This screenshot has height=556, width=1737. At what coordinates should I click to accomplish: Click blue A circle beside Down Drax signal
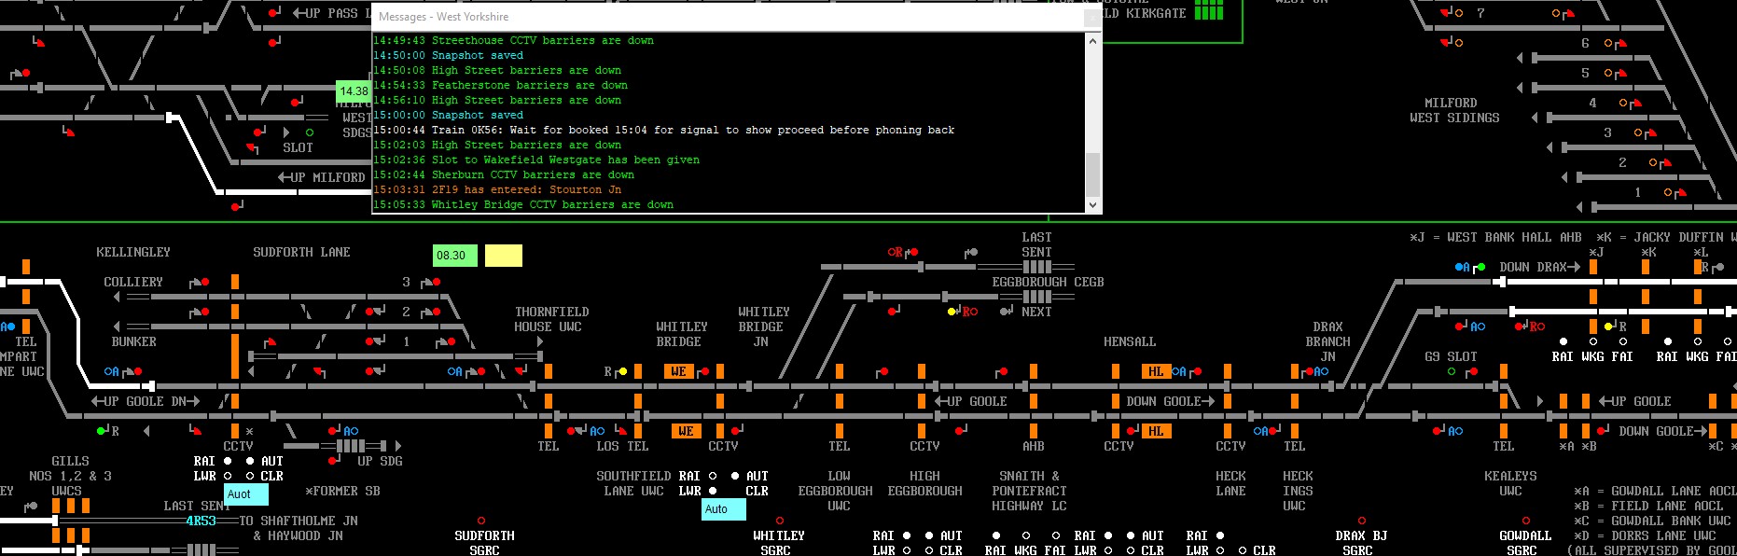pyautogui.click(x=1460, y=268)
